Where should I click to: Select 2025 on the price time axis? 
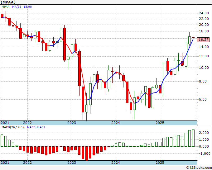click(160, 123)
